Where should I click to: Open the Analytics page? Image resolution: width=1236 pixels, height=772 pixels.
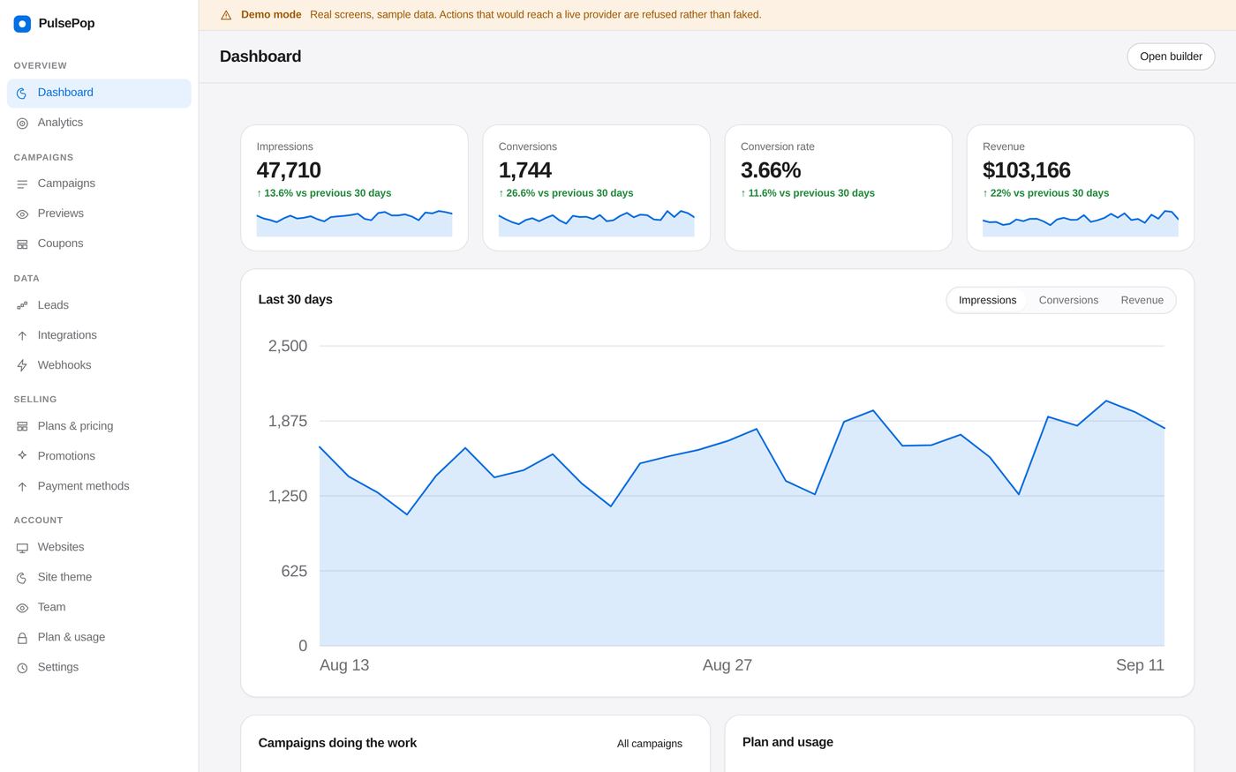[x=99, y=123]
